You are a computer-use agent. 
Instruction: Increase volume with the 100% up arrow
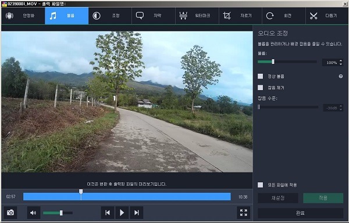[341, 61]
